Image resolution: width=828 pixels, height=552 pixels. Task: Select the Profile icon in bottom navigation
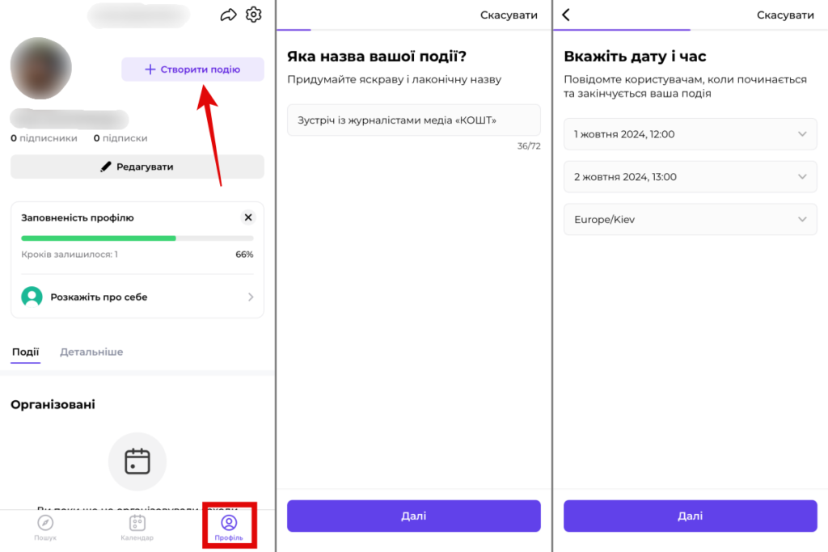[230, 525]
